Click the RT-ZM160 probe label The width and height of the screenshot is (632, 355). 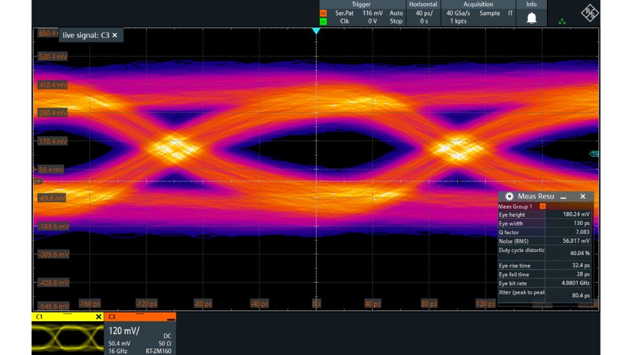[159, 351]
